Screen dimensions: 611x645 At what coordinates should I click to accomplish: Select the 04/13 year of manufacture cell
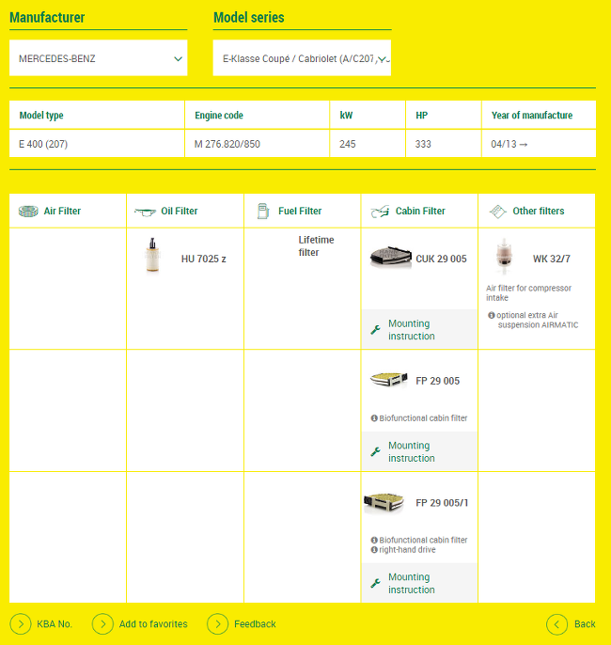point(539,144)
